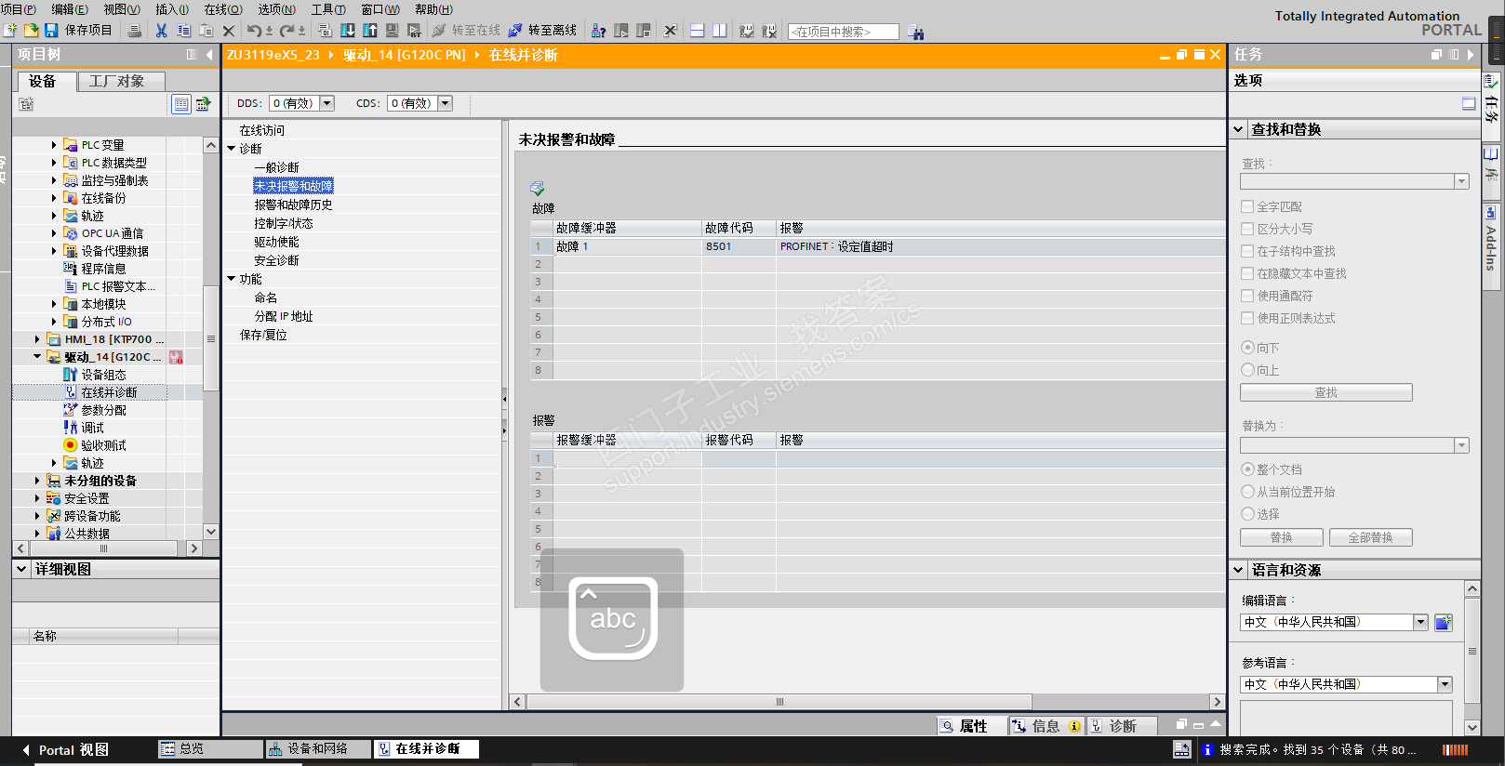This screenshot has height=766, width=1505.
Task: Click the language settings icon beside 编辑语言
Action: [1444, 623]
